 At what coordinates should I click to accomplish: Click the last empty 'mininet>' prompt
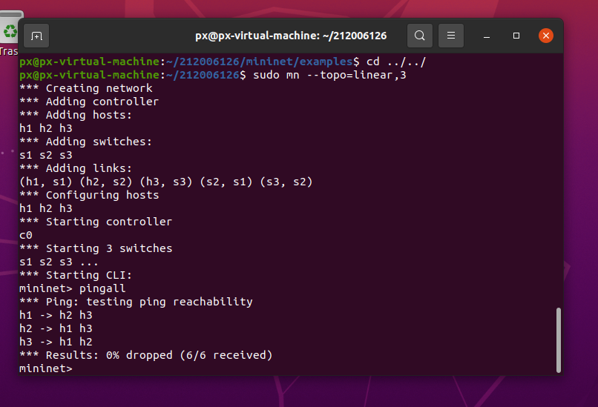point(46,368)
